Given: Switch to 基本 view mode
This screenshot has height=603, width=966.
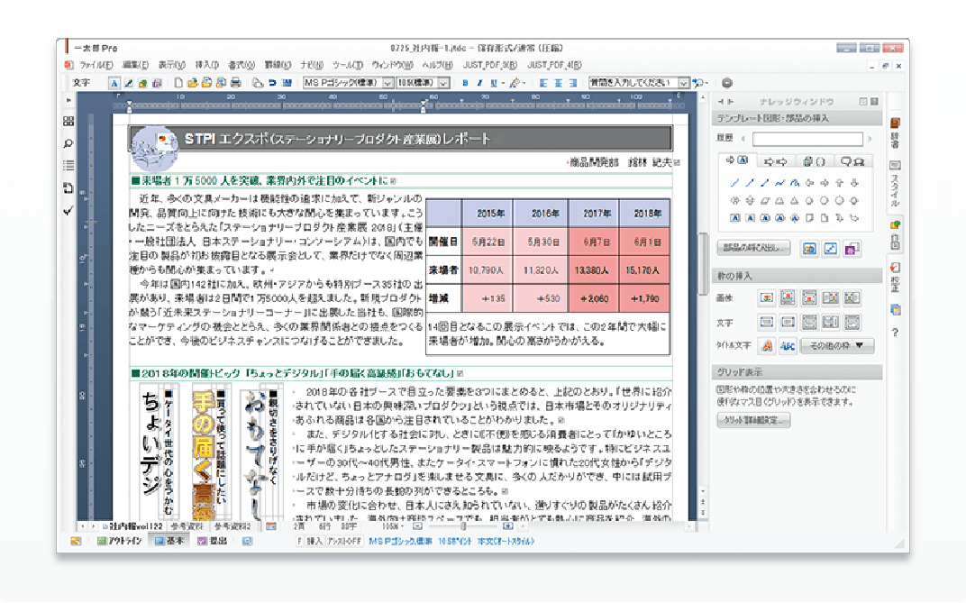Looking at the screenshot, I should pos(169,541).
